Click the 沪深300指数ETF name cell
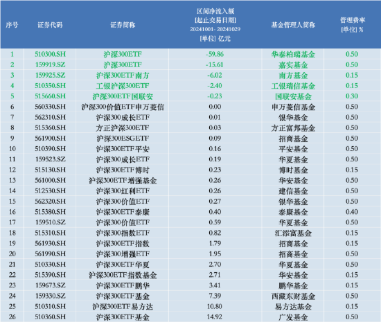This screenshot has height=322, width=381. (x=123, y=233)
